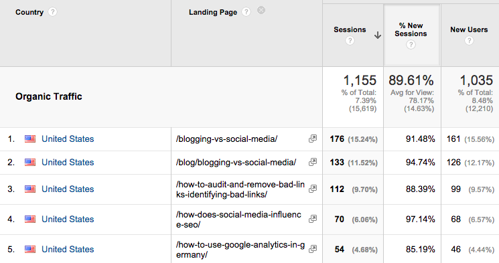Open external icon for social-media-influence-seo page
The height and width of the screenshot is (263, 499).
(x=313, y=219)
